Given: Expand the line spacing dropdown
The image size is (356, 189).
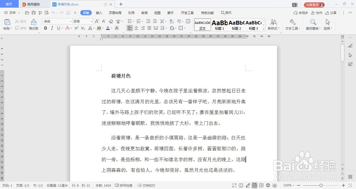Looking at the screenshot, I should pos(166,28).
